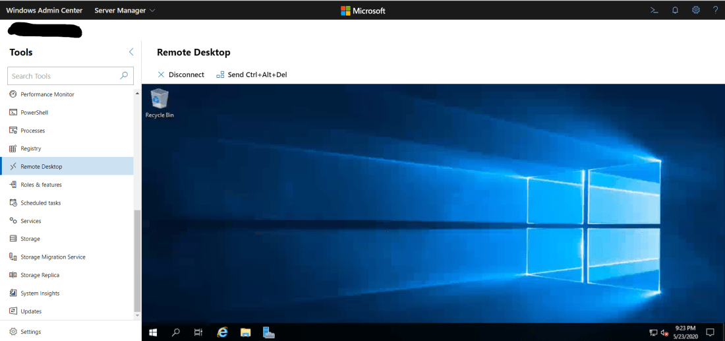Click the Search Tools input field
Screen dimensions: 725x341
pos(64,76)
